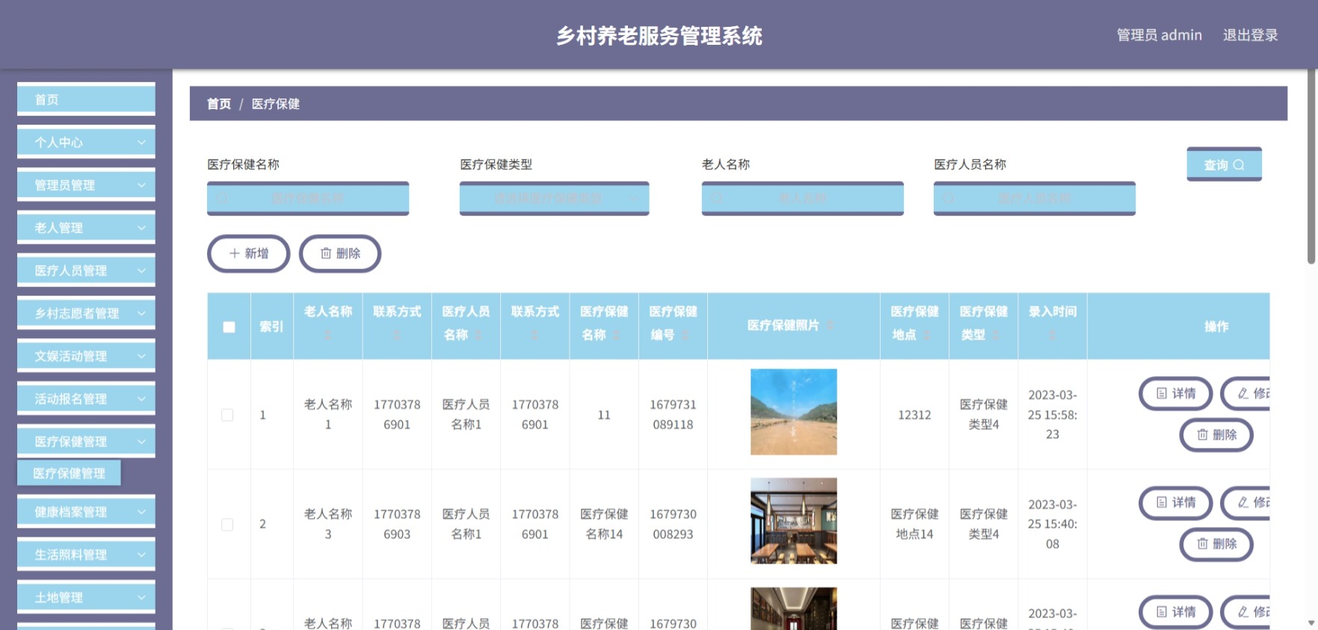Screen dimensions: 1318x630
Task: Check the checkbox for row 2
Action: point(227,525)
